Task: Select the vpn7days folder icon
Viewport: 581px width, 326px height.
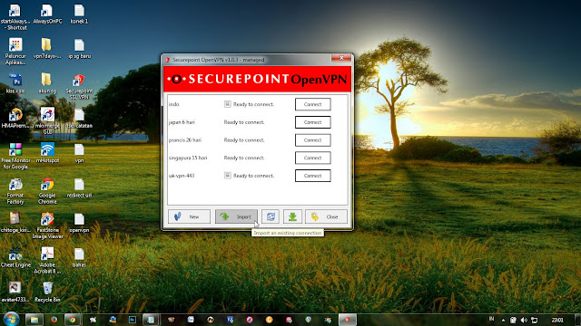Action: [x=46, y=48]
